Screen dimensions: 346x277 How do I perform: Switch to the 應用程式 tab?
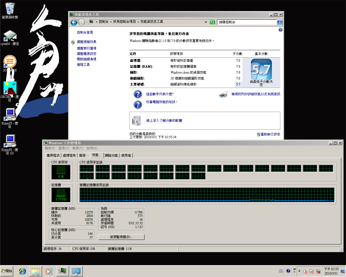(53, 156)
